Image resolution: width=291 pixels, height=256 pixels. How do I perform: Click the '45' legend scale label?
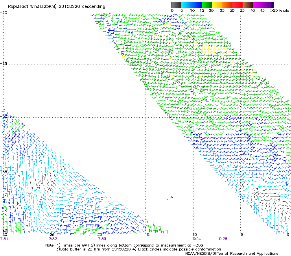click(262, 10)
